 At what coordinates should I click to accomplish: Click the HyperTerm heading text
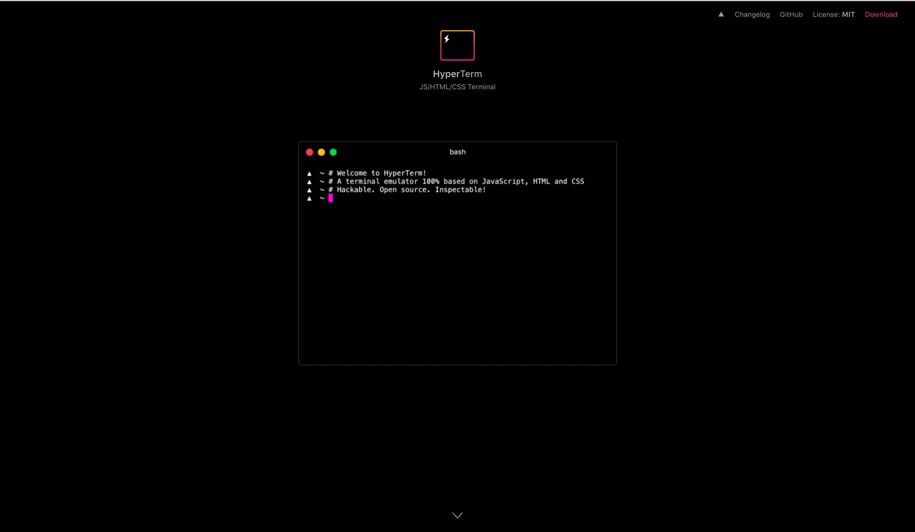(x=457, y=74)
